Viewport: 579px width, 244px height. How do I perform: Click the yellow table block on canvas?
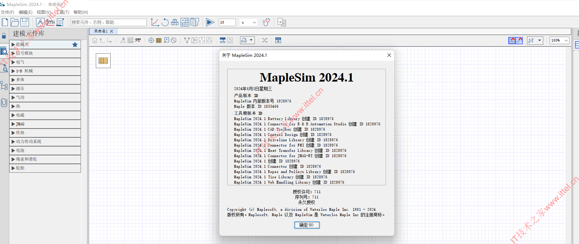click(103, 61)
